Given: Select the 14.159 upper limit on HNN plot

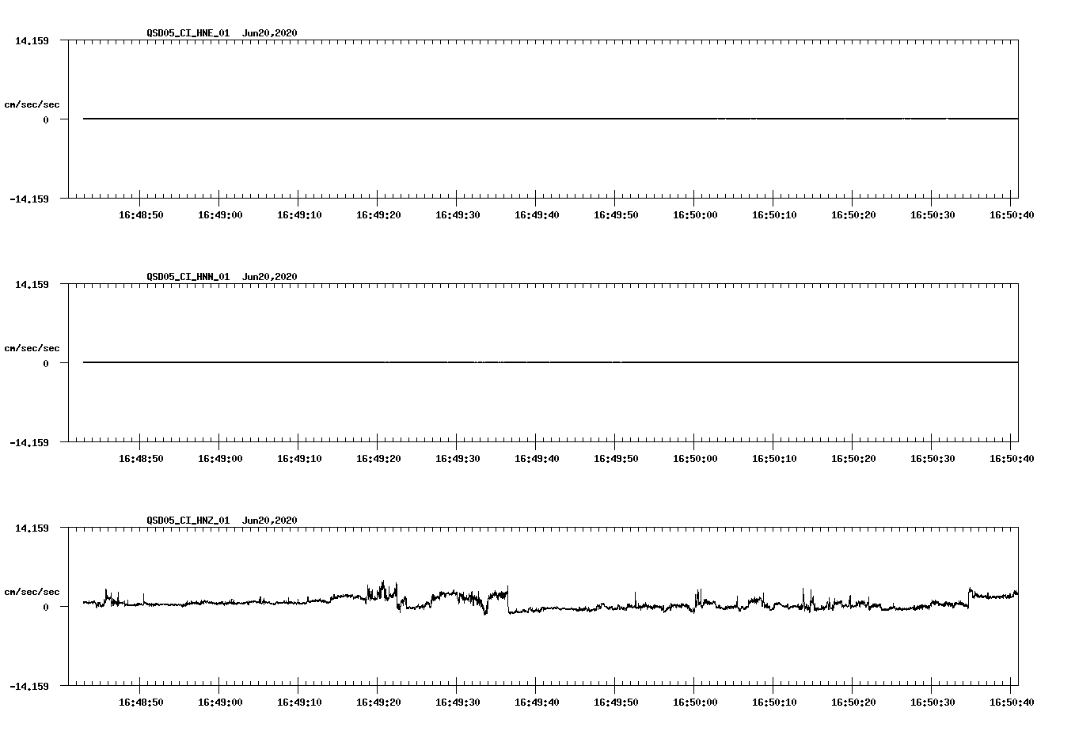Looking at the screenshot, I should click(x=32, y=284).
